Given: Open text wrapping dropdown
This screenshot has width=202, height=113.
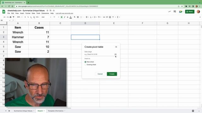Looking at the screenshot, I should (x=95, y=17).
